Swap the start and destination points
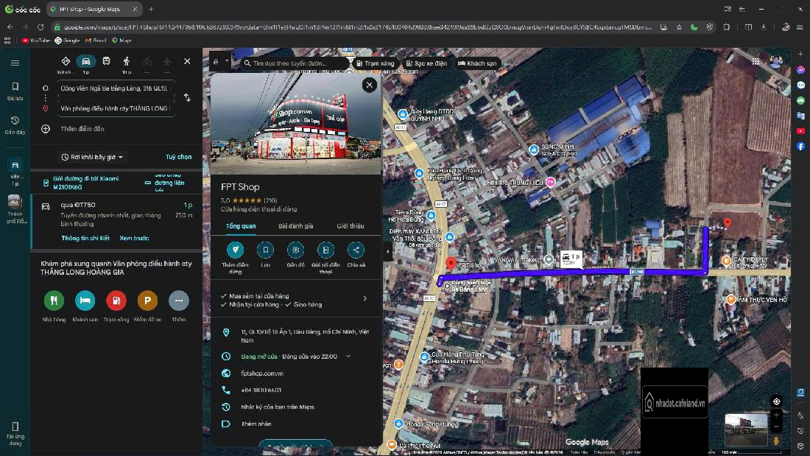Viewport: 810px width, 456px height. pos(187,98)
